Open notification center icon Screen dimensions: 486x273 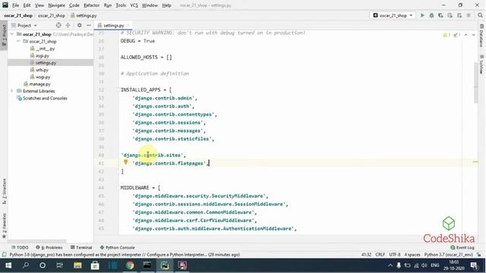click(x=474, y=265)
